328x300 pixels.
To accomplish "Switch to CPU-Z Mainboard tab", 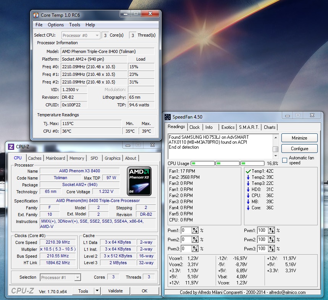I will click(55, 158).
